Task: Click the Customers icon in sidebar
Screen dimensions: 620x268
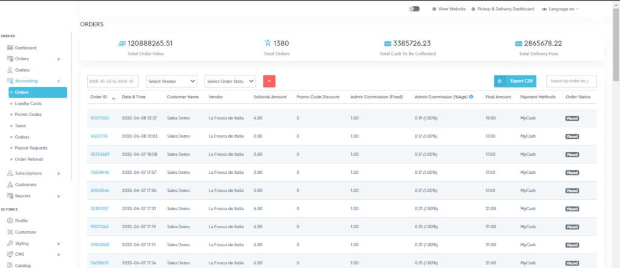Action: (x=10, y=185)
